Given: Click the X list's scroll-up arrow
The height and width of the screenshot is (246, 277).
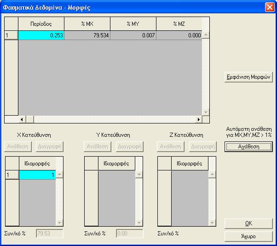Looking at the screenshot, I should tap(59, 175).
